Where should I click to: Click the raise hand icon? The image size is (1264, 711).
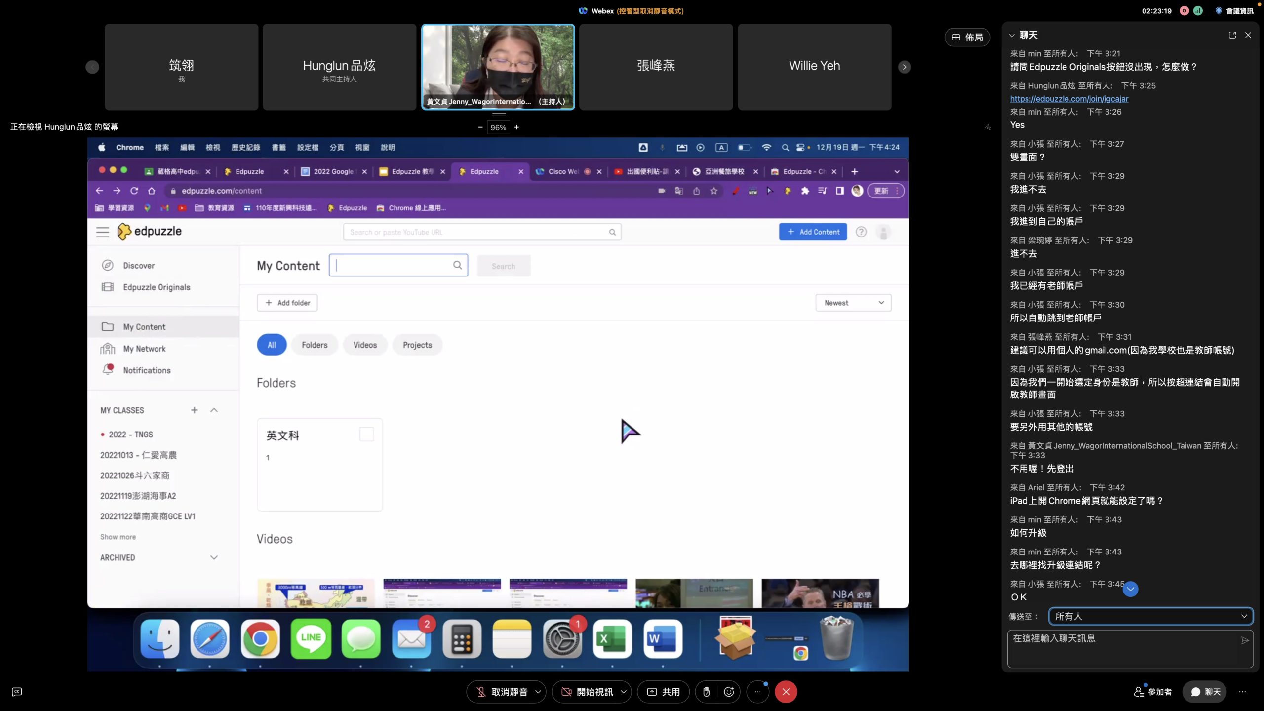tap(706, 692)
